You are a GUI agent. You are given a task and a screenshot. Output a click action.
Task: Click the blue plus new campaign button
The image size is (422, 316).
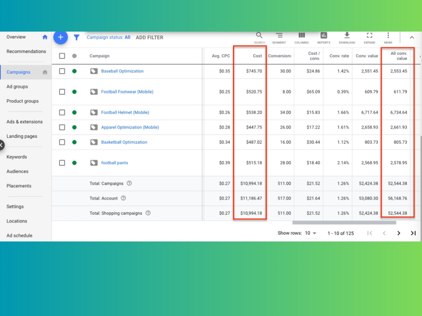pos(60,37)
